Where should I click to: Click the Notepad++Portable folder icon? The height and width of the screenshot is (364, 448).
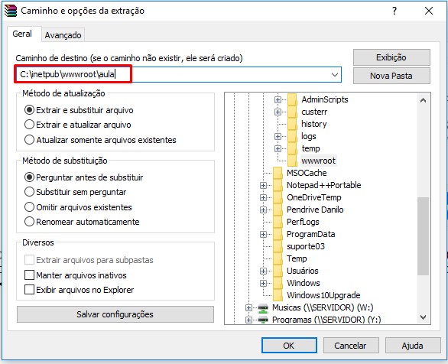tap(278, 185)
